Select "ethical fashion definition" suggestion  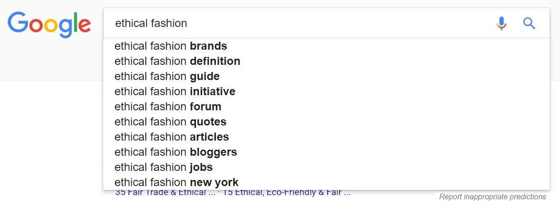point(178,62)
